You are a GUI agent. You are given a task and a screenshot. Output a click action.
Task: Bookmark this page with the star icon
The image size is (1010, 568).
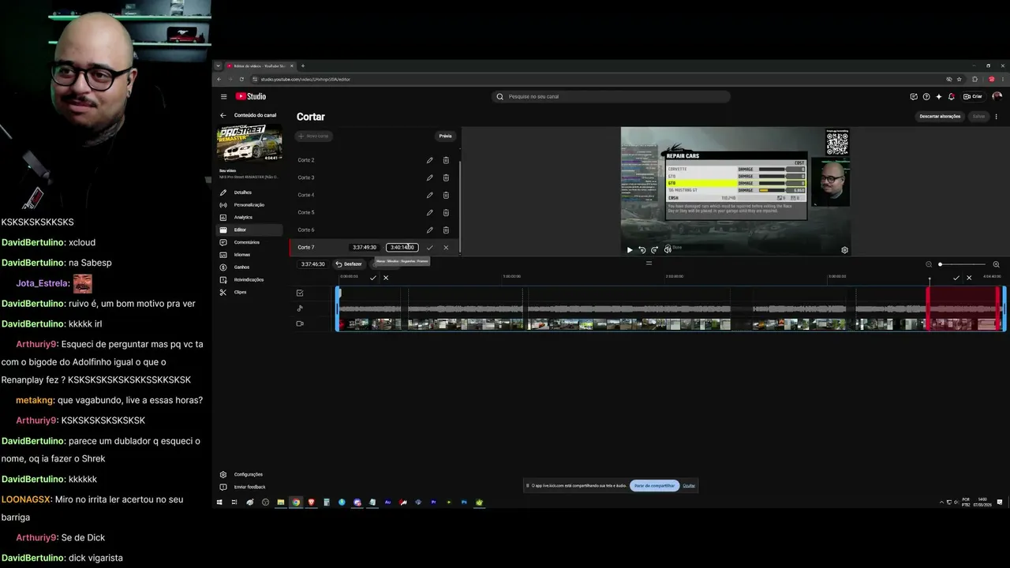pyautogui.click(x=959, y=79)
